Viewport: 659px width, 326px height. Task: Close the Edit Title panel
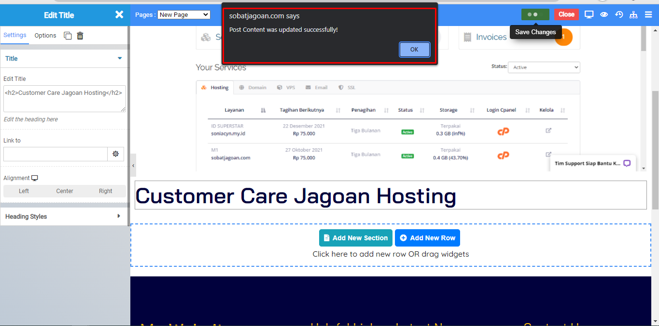119,15
